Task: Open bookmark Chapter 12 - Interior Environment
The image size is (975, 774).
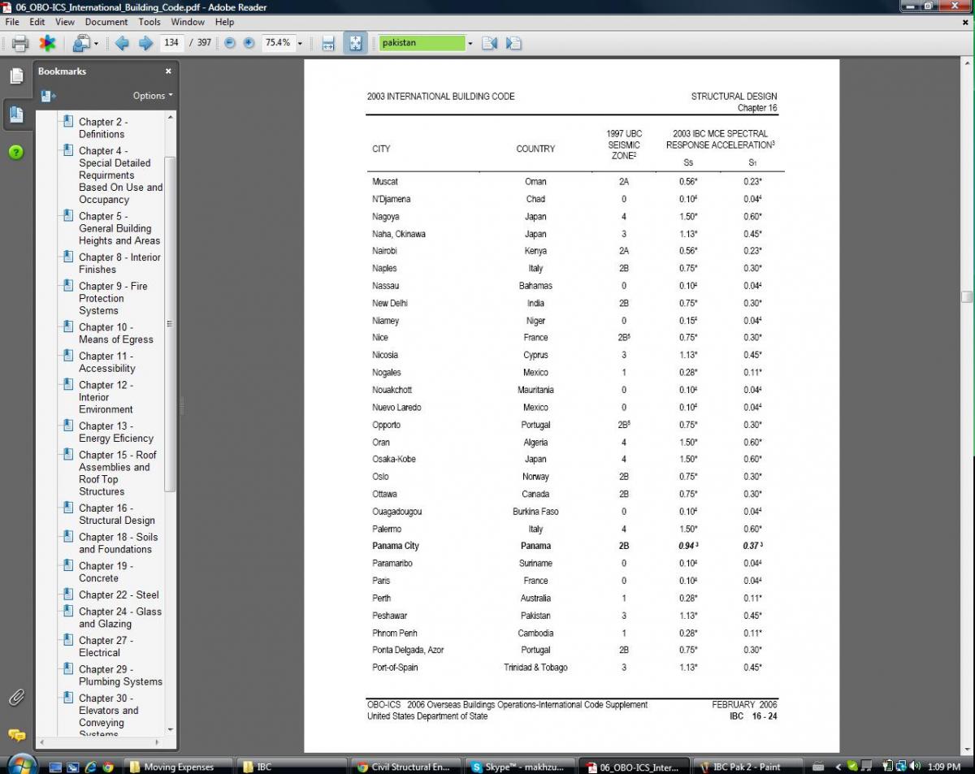Action: pyautogui.click(x=106, y=397)
